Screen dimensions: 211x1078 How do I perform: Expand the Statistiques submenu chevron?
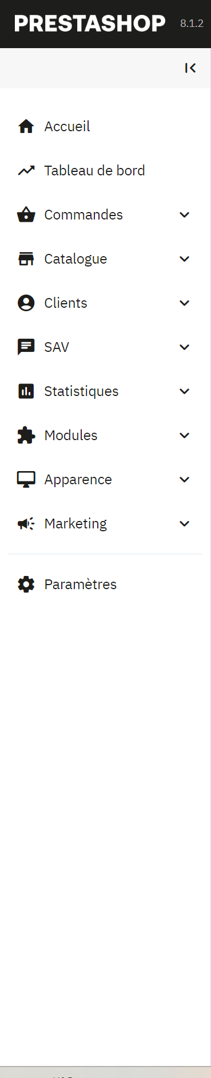[x=184, y=391]
